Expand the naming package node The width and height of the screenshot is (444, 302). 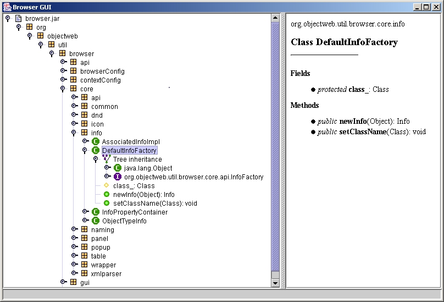[x=74, y=229]
